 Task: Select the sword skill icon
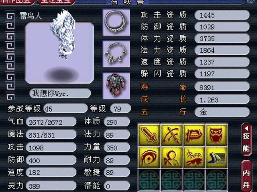[149, 135]
